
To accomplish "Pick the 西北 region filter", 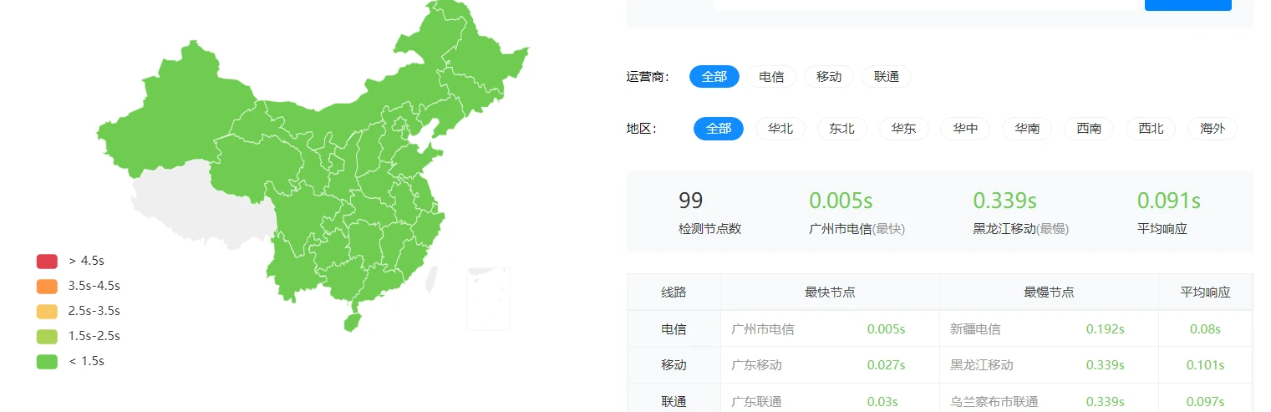I will (x=1151, y=129).
